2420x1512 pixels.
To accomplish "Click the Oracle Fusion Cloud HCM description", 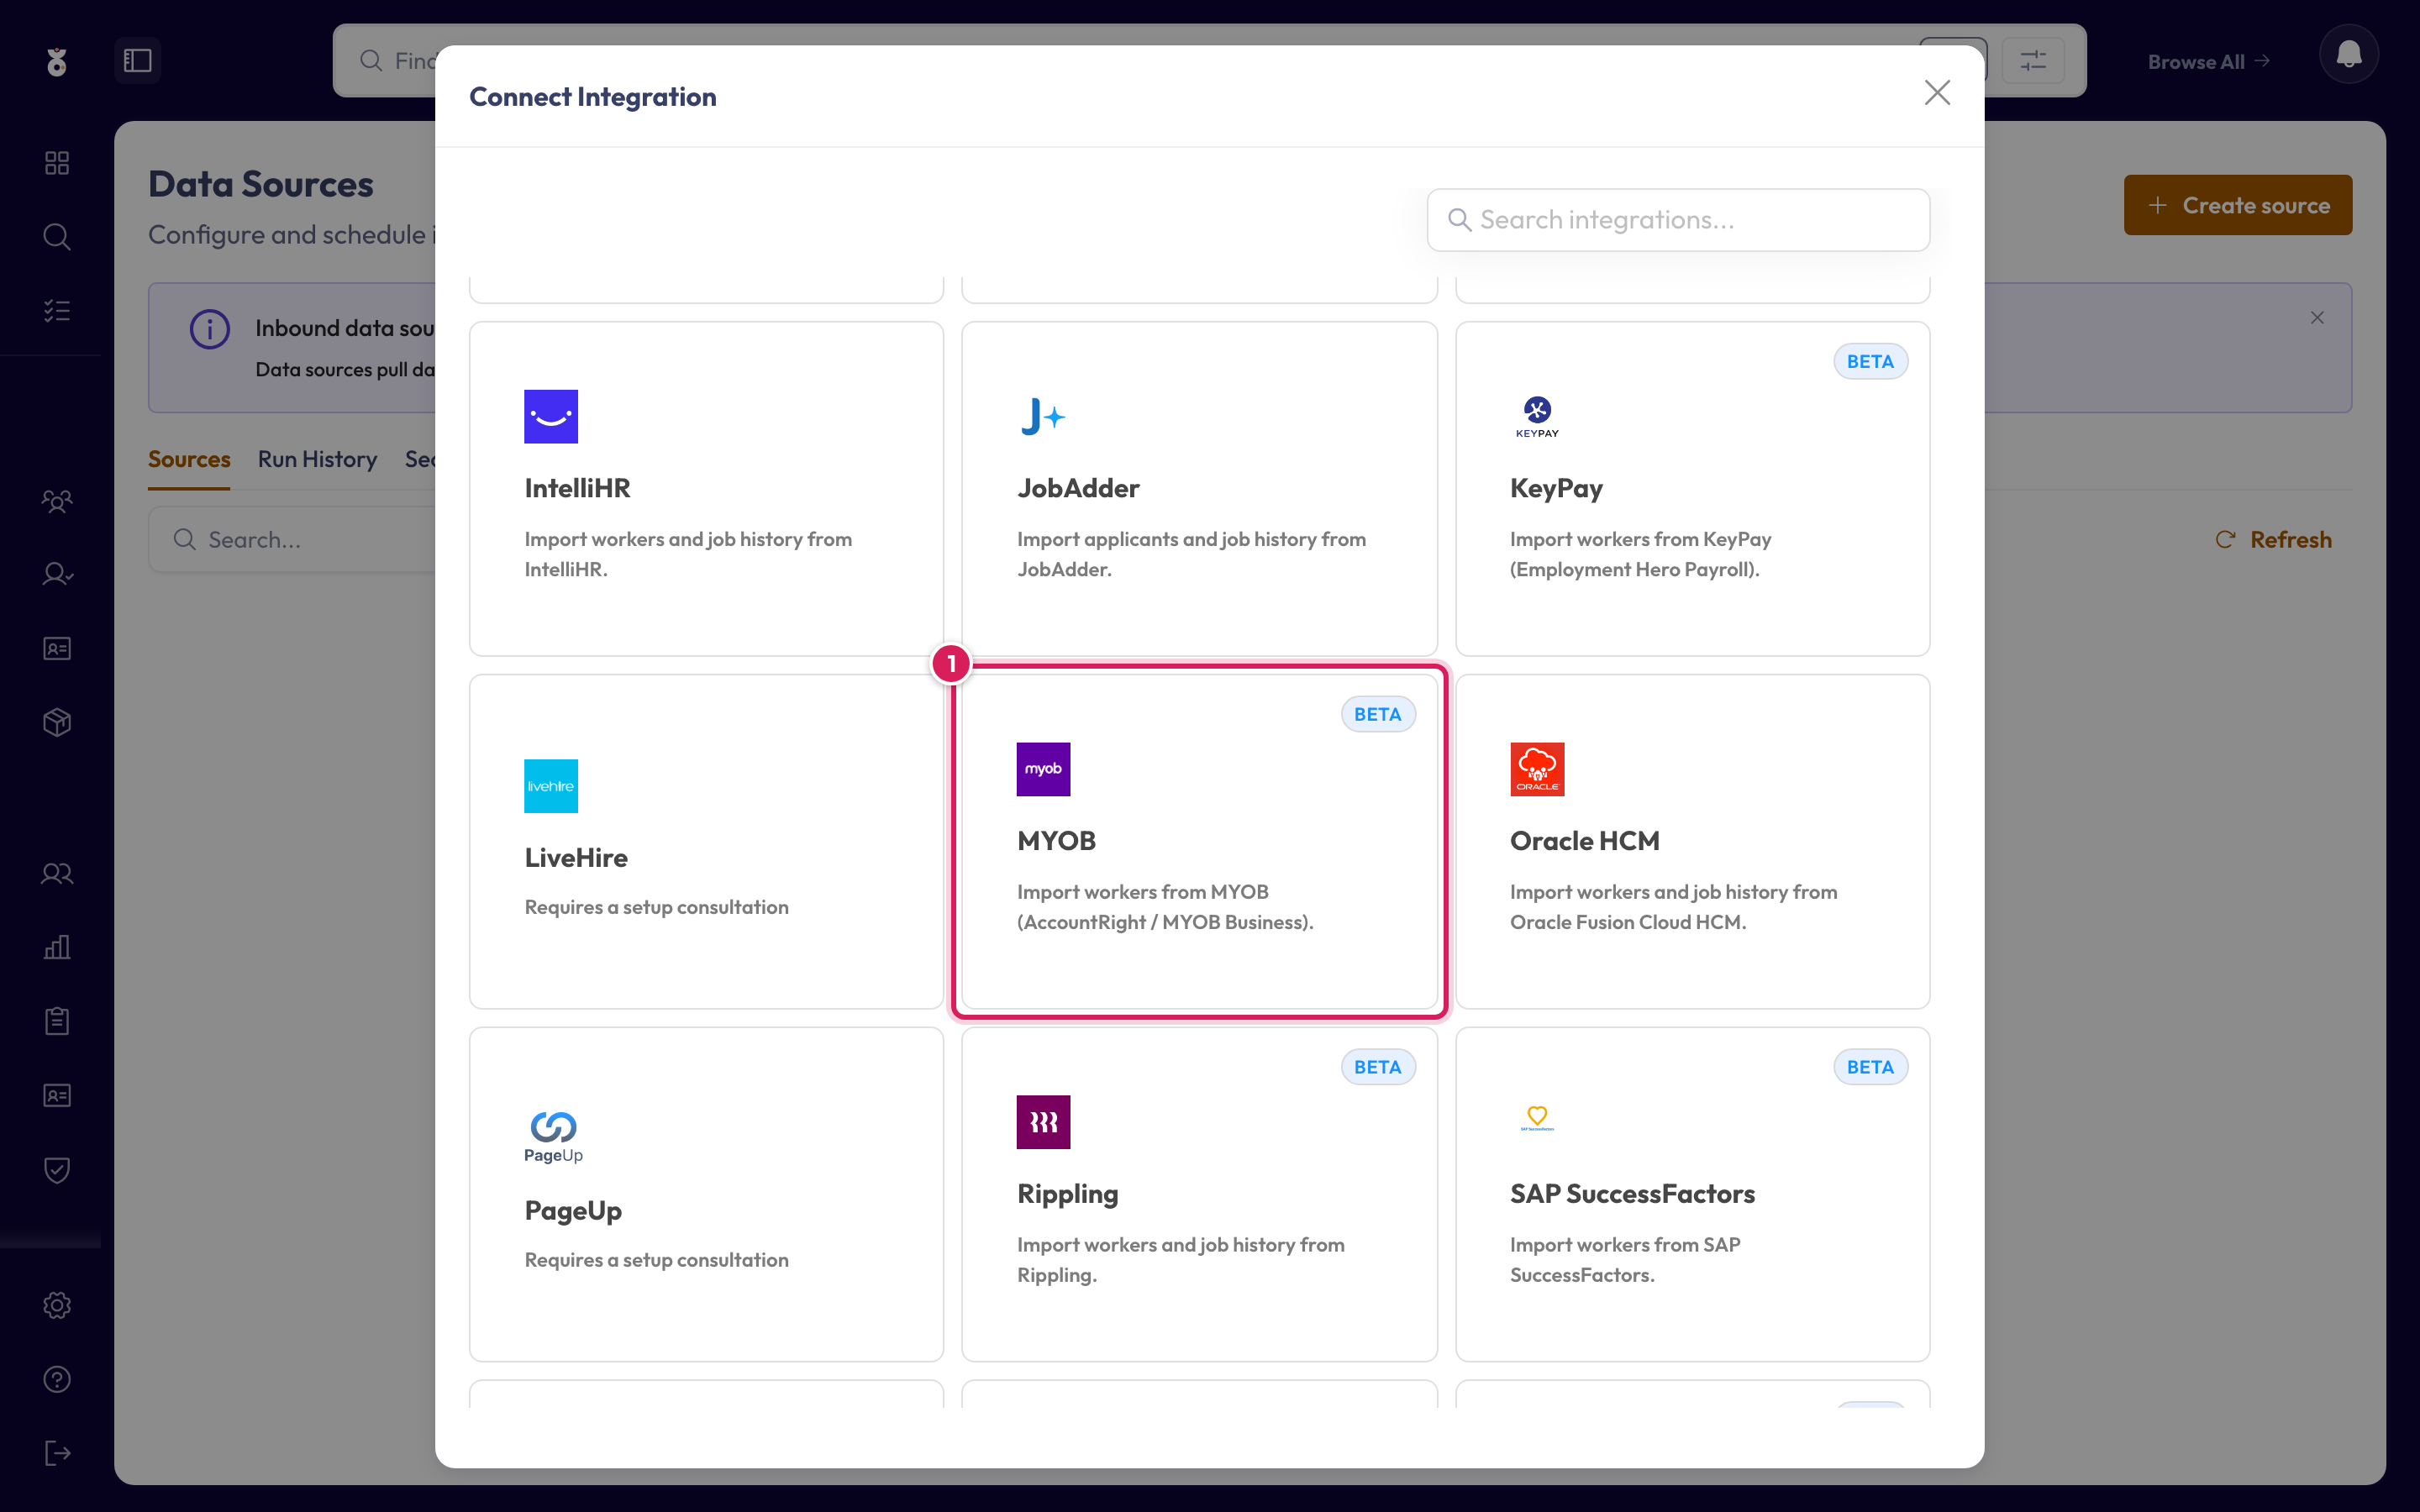I will 1673,907.
